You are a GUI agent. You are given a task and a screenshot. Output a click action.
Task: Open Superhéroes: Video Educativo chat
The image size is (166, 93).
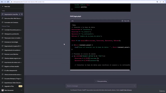pyautogui.click(x=12, y=83)
